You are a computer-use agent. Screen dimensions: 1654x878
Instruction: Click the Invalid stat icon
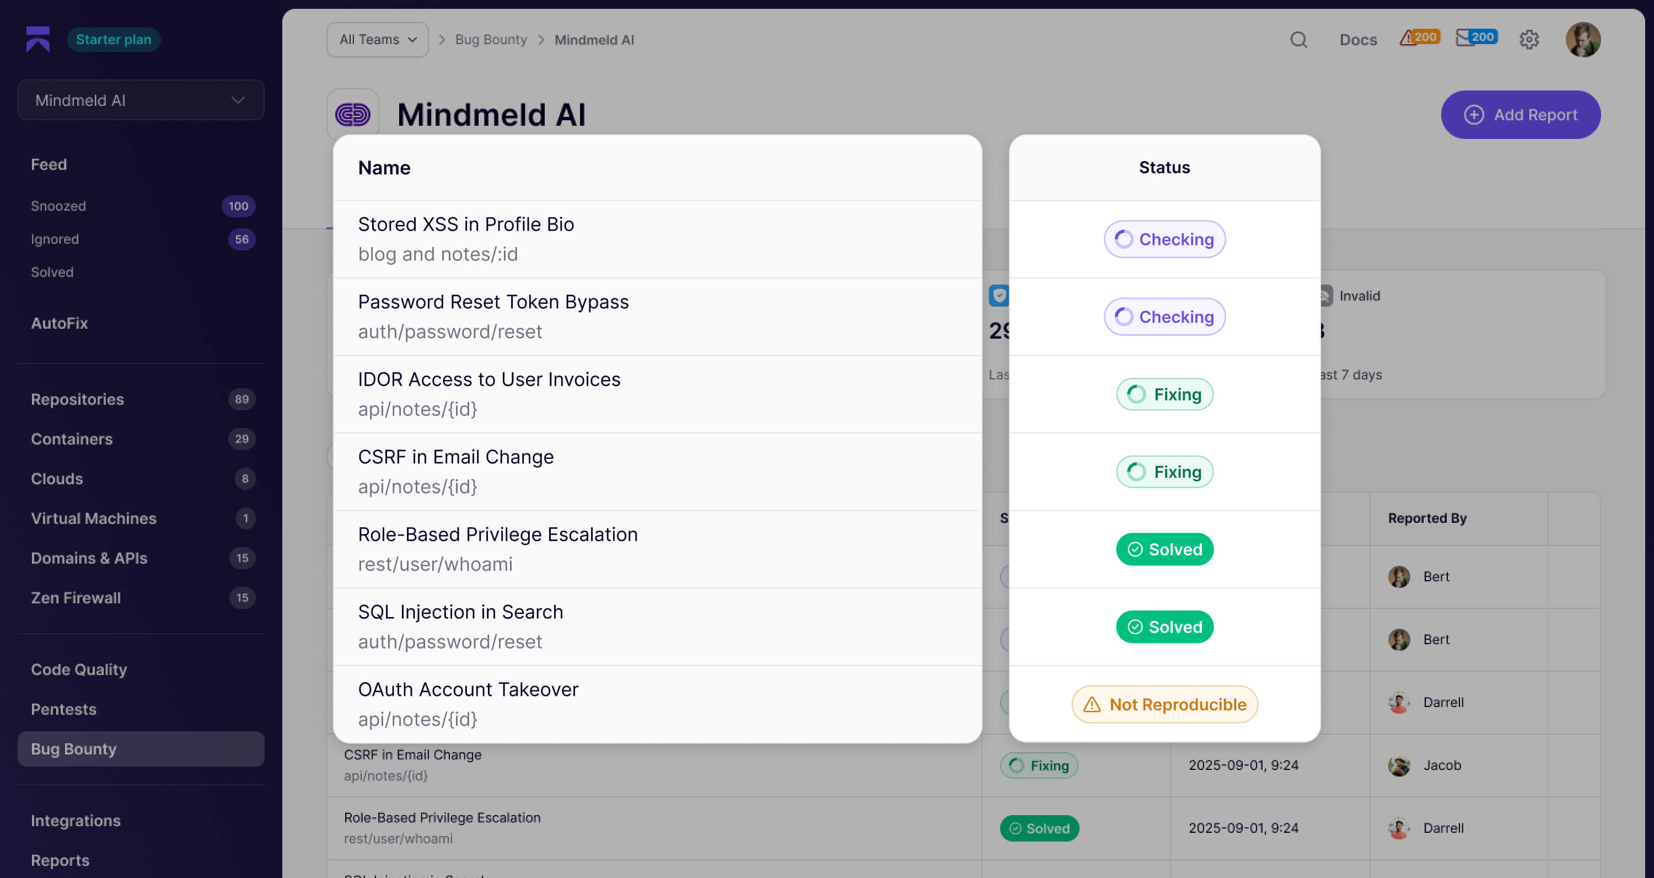(1327, 296)
